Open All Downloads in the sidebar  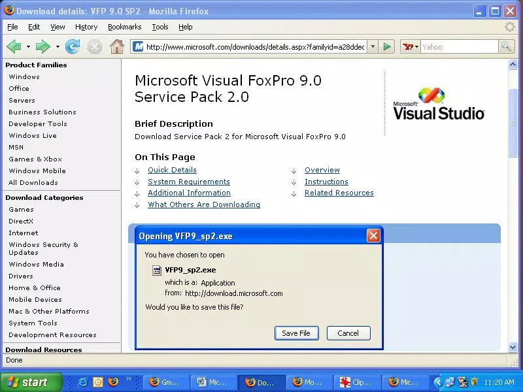[x=33, y=183]
